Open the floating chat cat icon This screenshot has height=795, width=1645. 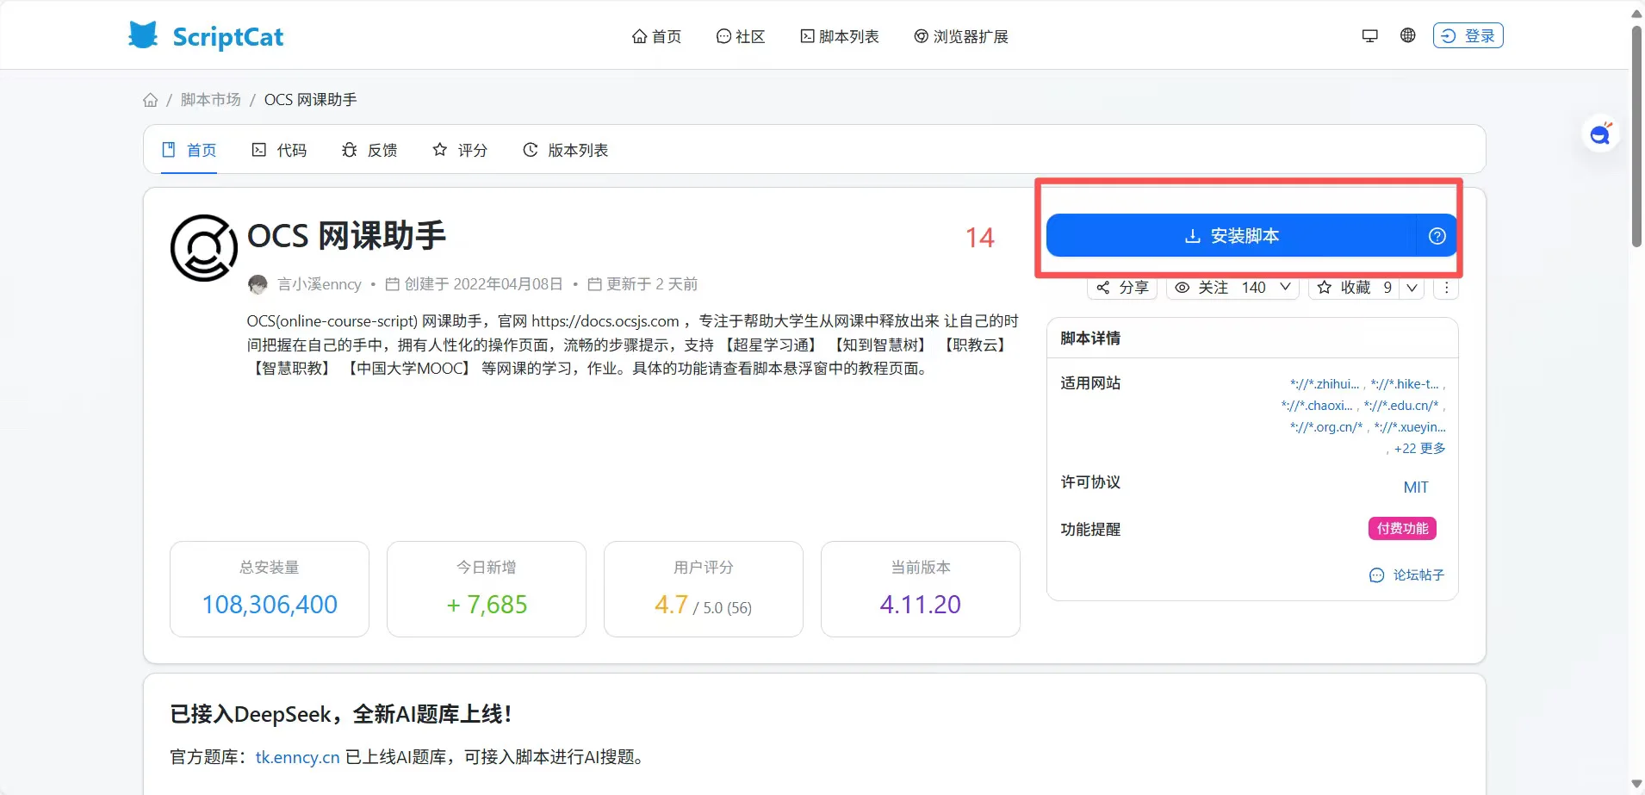pos(1599,134)
